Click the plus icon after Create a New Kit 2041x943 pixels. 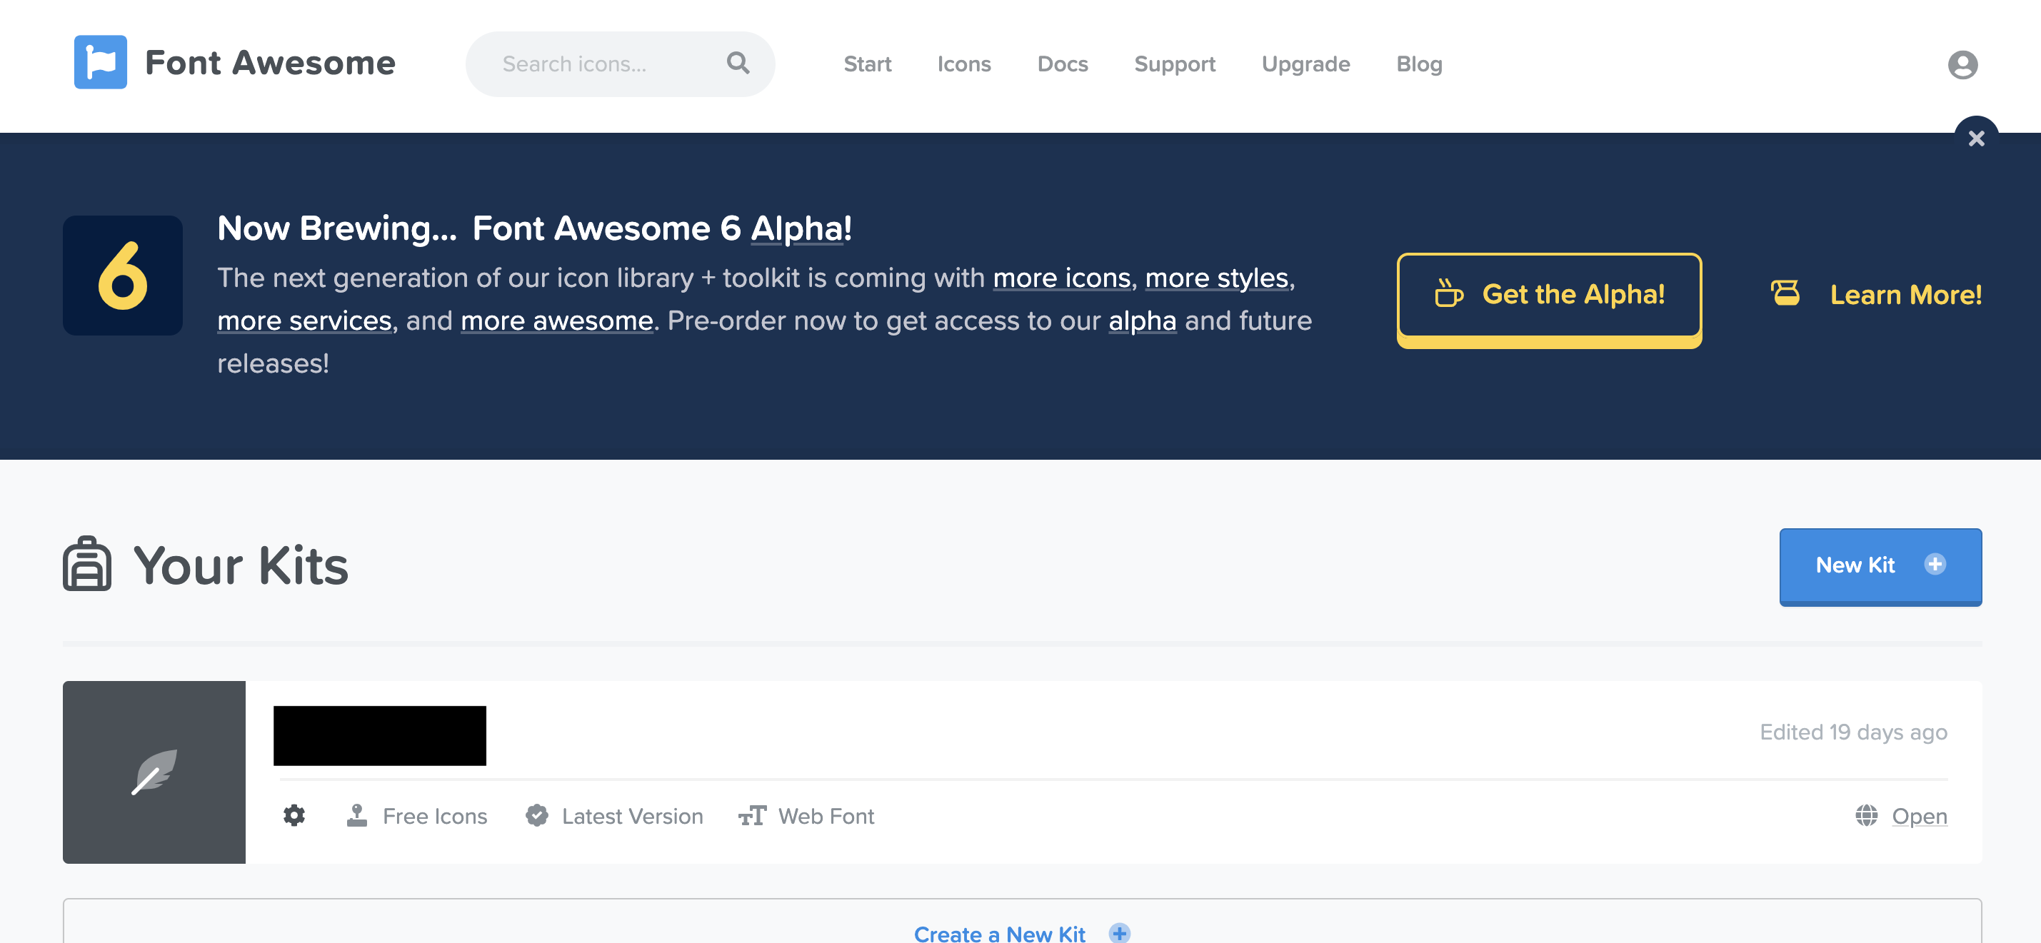1119,933
